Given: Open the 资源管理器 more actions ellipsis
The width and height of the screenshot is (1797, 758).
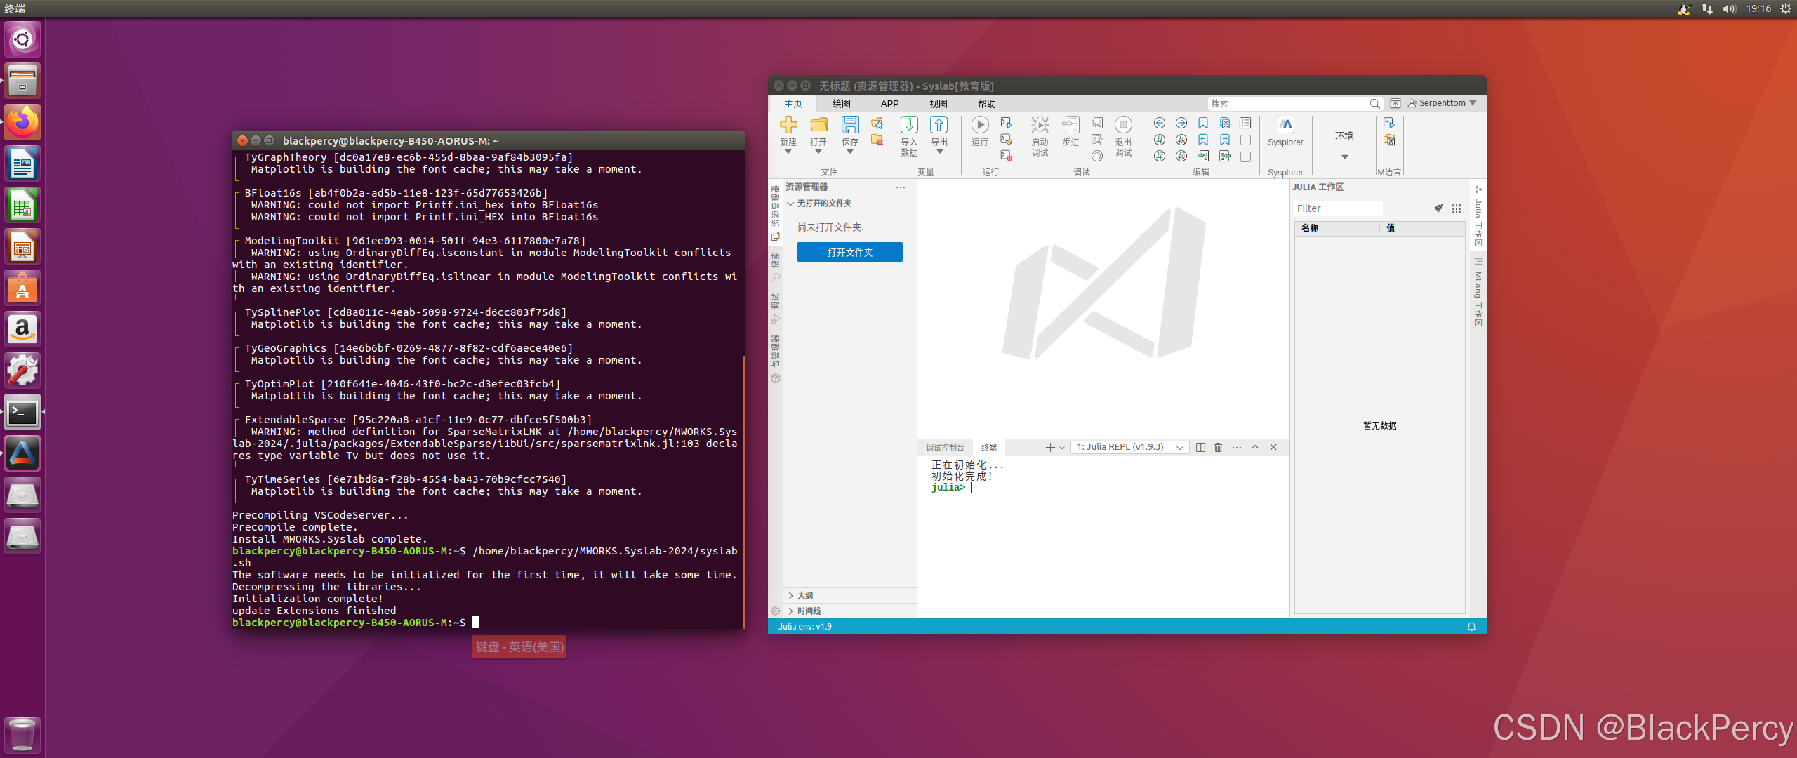Looking at the screenshot, I should point(901,187).
